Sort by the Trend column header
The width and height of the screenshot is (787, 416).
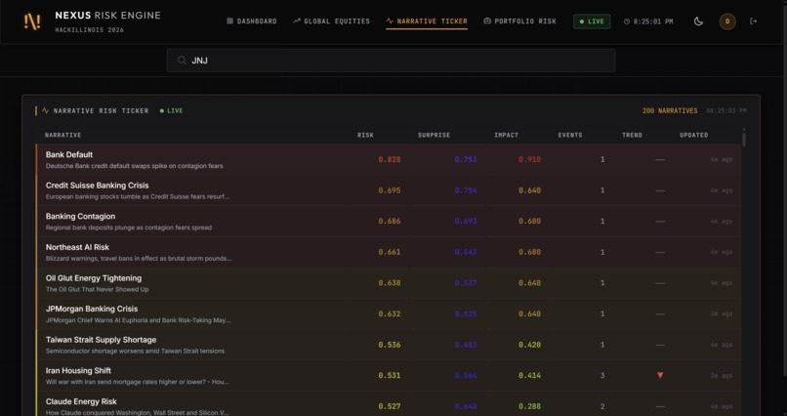tap(632, 135)
